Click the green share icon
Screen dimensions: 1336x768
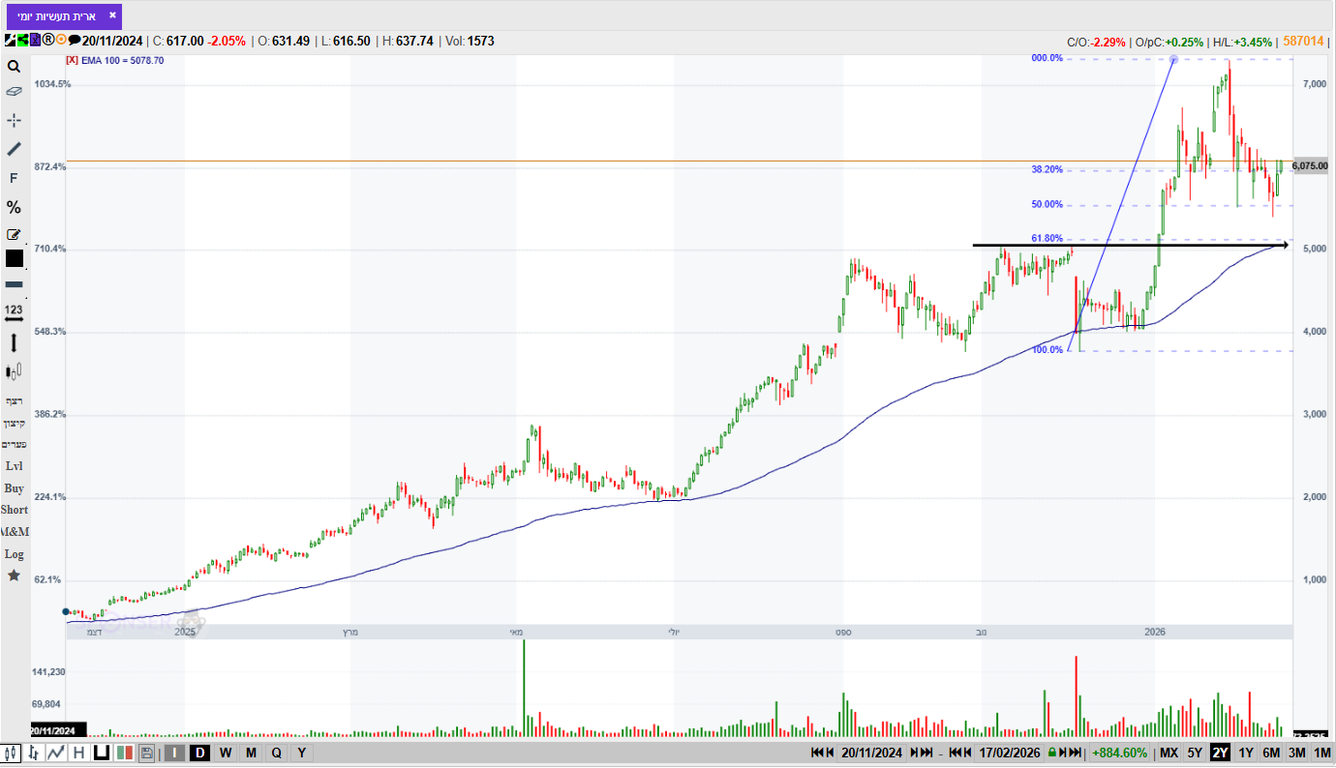(22, 40)
